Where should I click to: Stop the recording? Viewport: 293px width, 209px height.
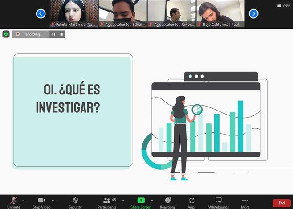[x=61, y=34]
